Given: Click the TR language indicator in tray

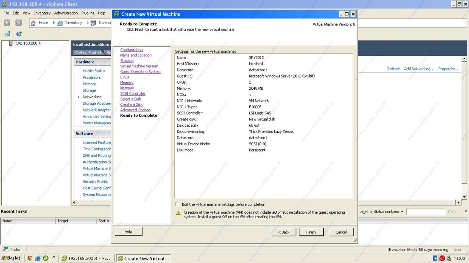Looking at the screenshot, I should pyautogui.click(x=435, y=258).
